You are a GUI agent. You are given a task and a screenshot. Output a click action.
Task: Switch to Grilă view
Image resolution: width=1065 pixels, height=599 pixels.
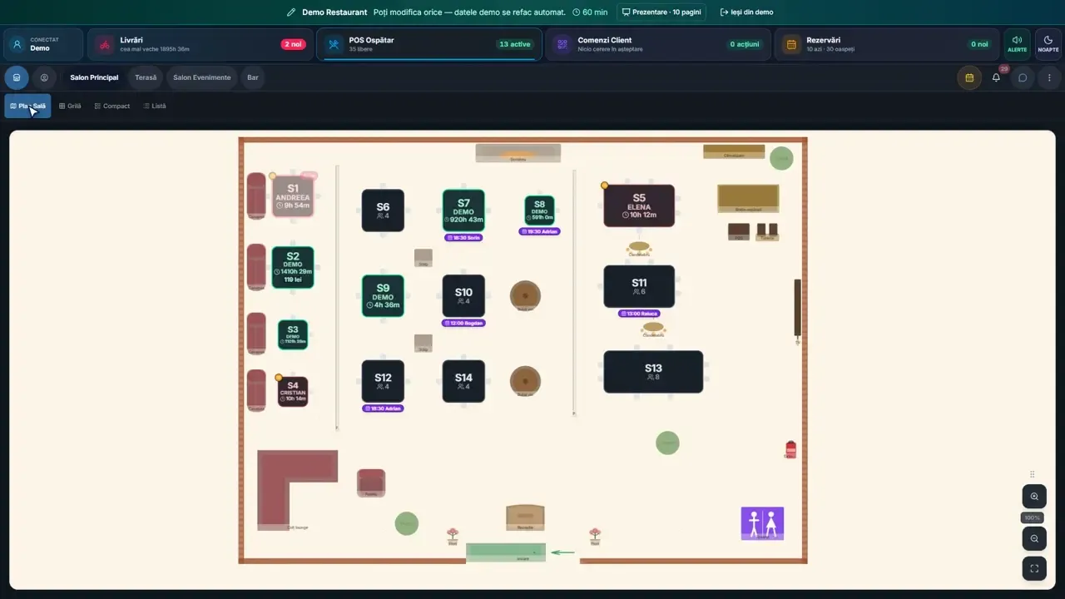tap(70, 106)
